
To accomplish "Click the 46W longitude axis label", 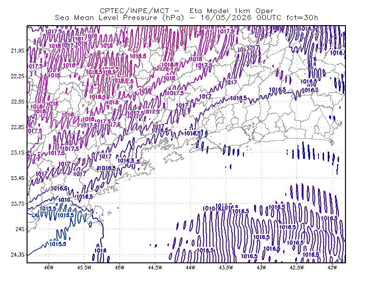I will pos(49,267).
